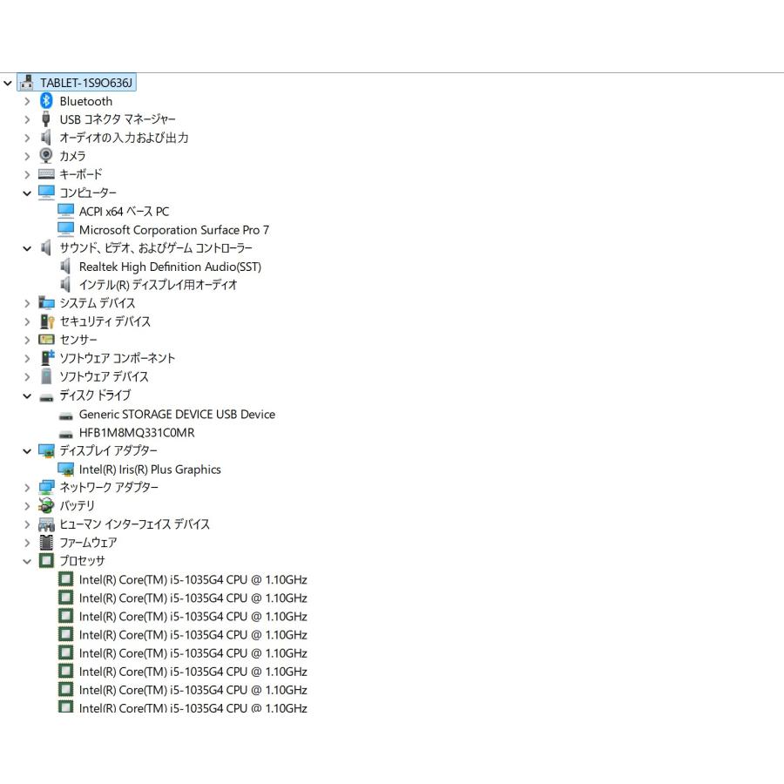Collapse the プロセッサ processor list
This screenshot has height=784, width=784.
pyautogui.click(x=27, y=561)
